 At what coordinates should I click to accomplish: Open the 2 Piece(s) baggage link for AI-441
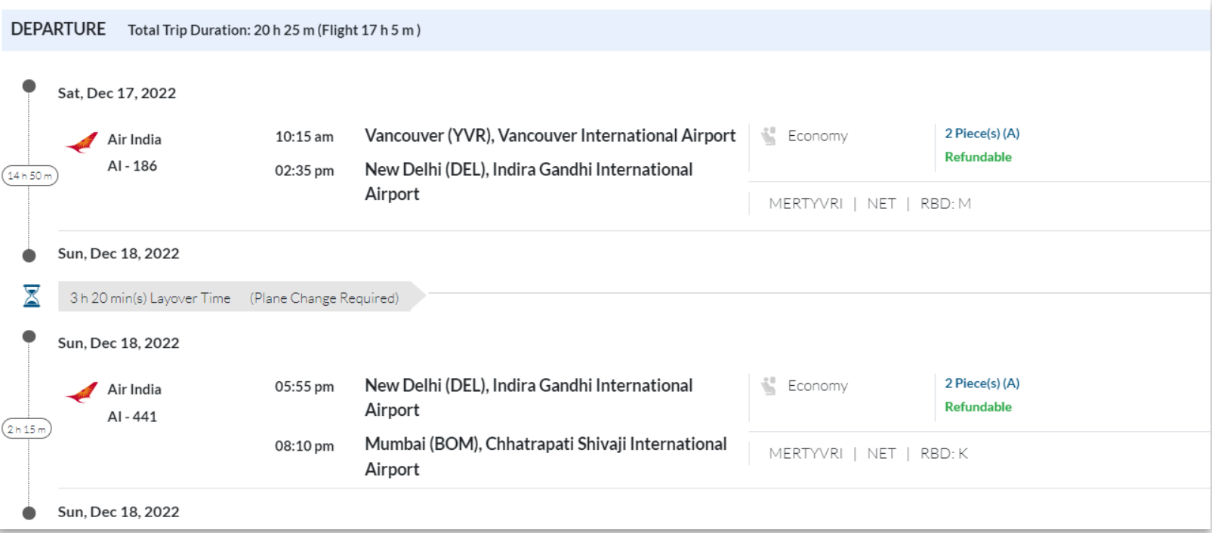click(982, 384)
